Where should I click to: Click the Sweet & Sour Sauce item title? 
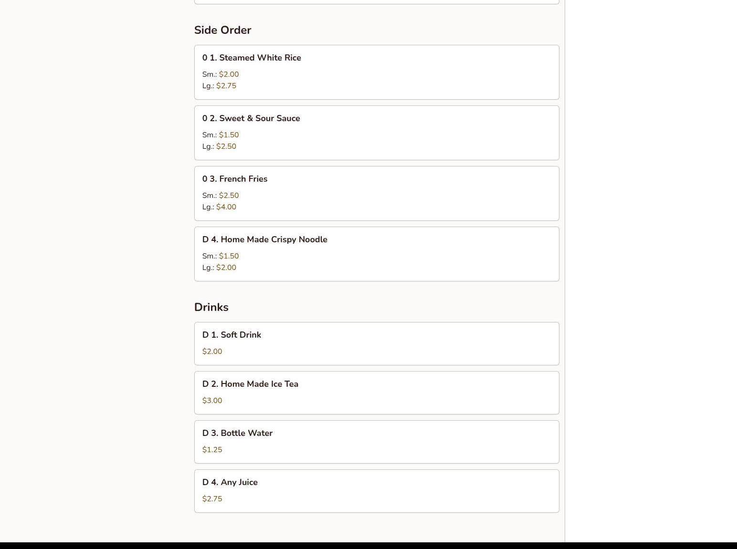coord(251,118)
